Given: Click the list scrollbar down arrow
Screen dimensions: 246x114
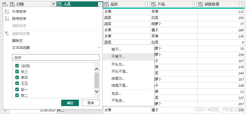Looking at the screenshot, I should 97,91.
